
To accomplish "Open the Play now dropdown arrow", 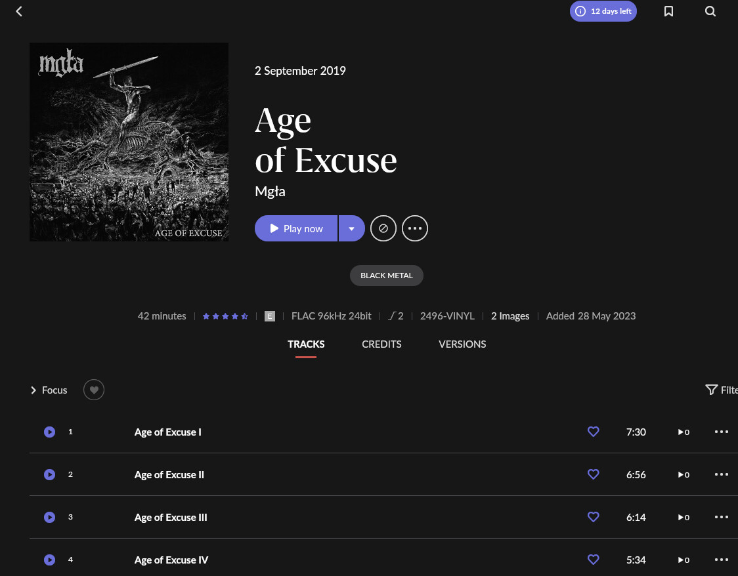I will pyautogui.click(x=352, y=228).
